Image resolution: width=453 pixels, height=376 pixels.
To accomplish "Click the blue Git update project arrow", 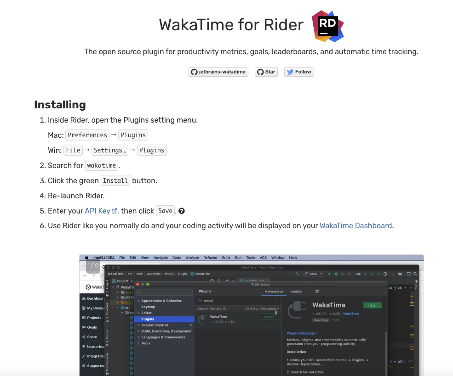I will pyautogui.click(x=365, y=274).
